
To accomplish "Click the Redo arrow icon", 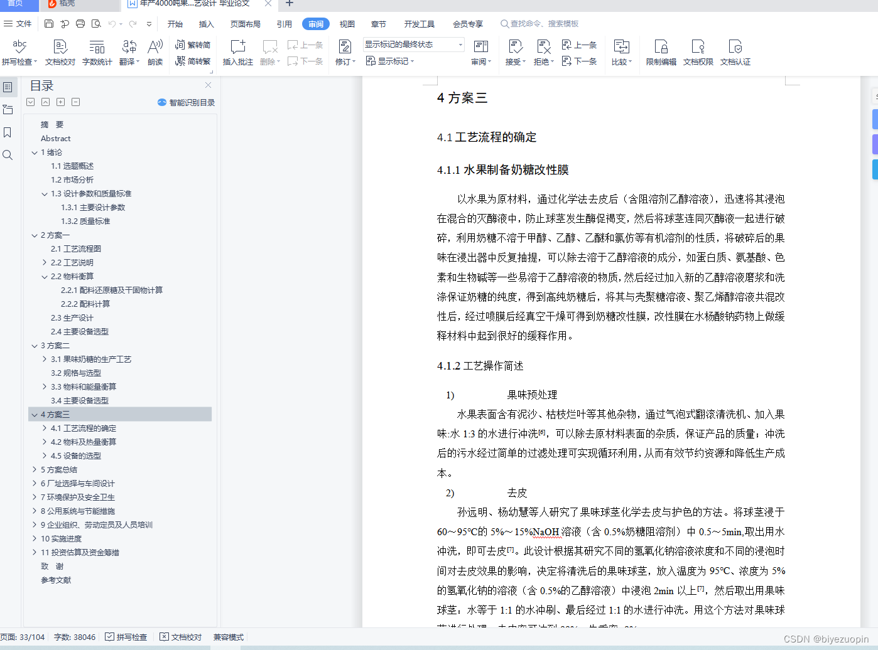I will (x=133, y=24).
